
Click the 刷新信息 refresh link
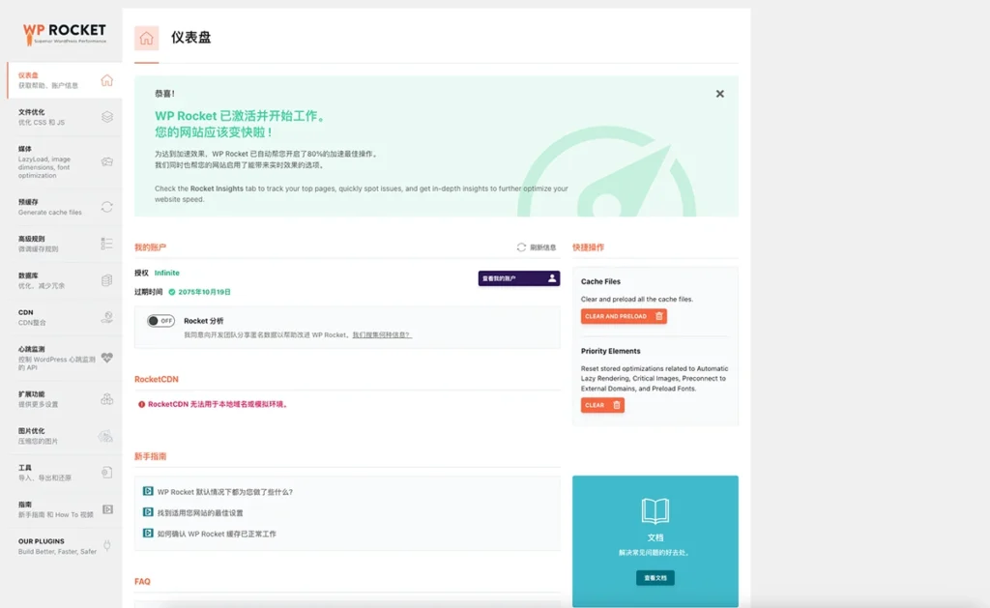(537, 247)
